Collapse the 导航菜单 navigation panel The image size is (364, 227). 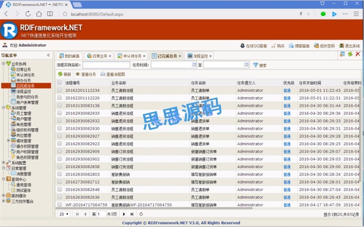point(48,55)
